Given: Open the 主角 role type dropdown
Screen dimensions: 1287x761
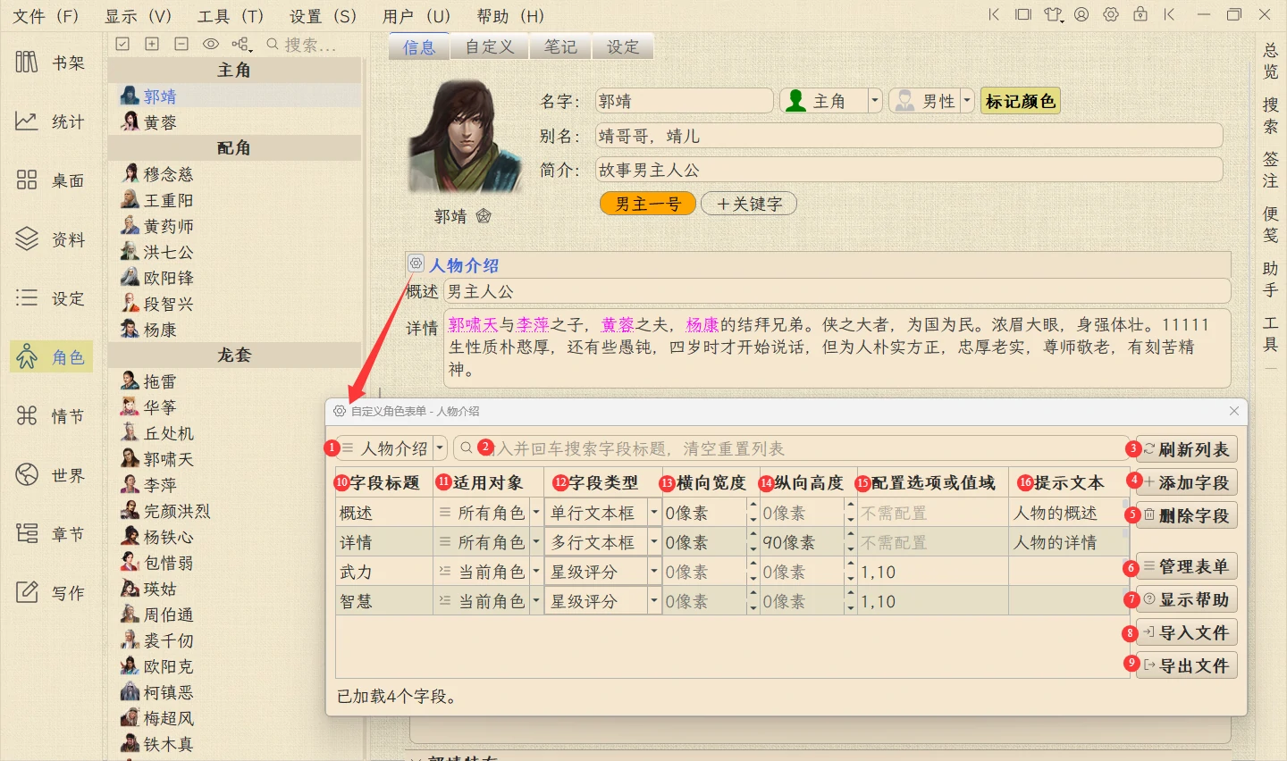Looking at the screenshot, I should (875, 101).
